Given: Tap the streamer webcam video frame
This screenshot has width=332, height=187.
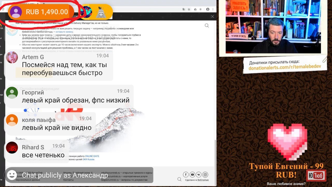Looking at the screenshot, I should (273, 26).
